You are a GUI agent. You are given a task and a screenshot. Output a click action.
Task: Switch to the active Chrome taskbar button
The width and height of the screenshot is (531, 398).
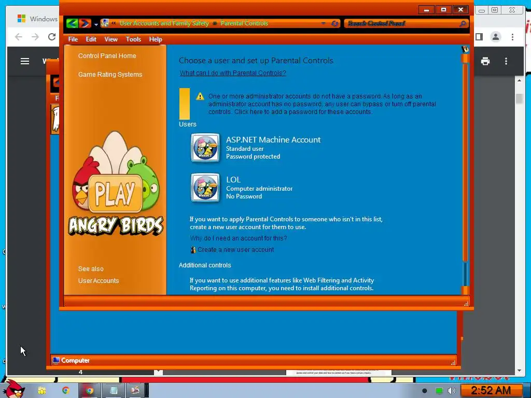(x=89, y=391)
